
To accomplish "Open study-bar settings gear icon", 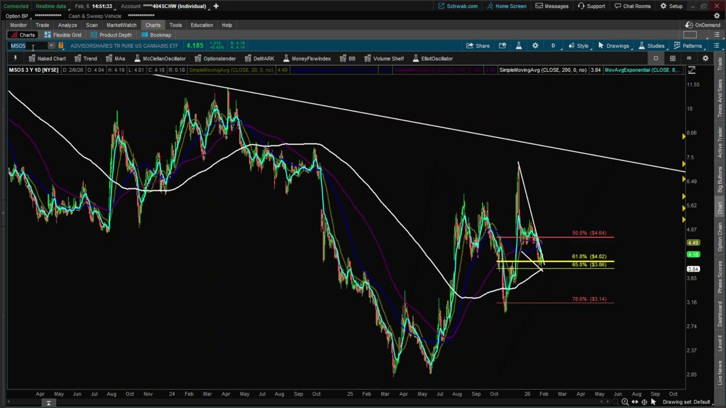I will (x=706, y=58).
